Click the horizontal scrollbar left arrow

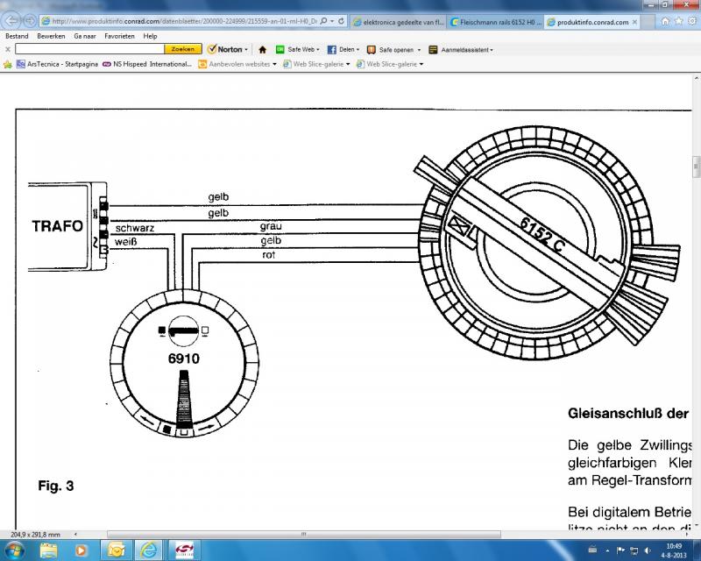(75, 534)
